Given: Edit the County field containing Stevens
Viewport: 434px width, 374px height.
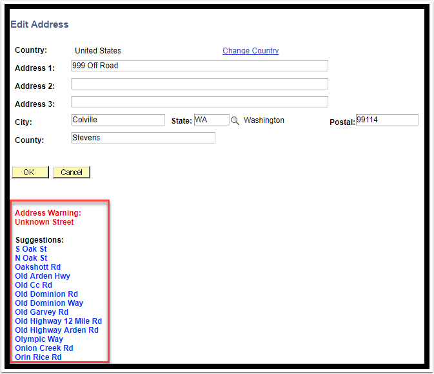Looking at the screenshot, I should point(143,138).
